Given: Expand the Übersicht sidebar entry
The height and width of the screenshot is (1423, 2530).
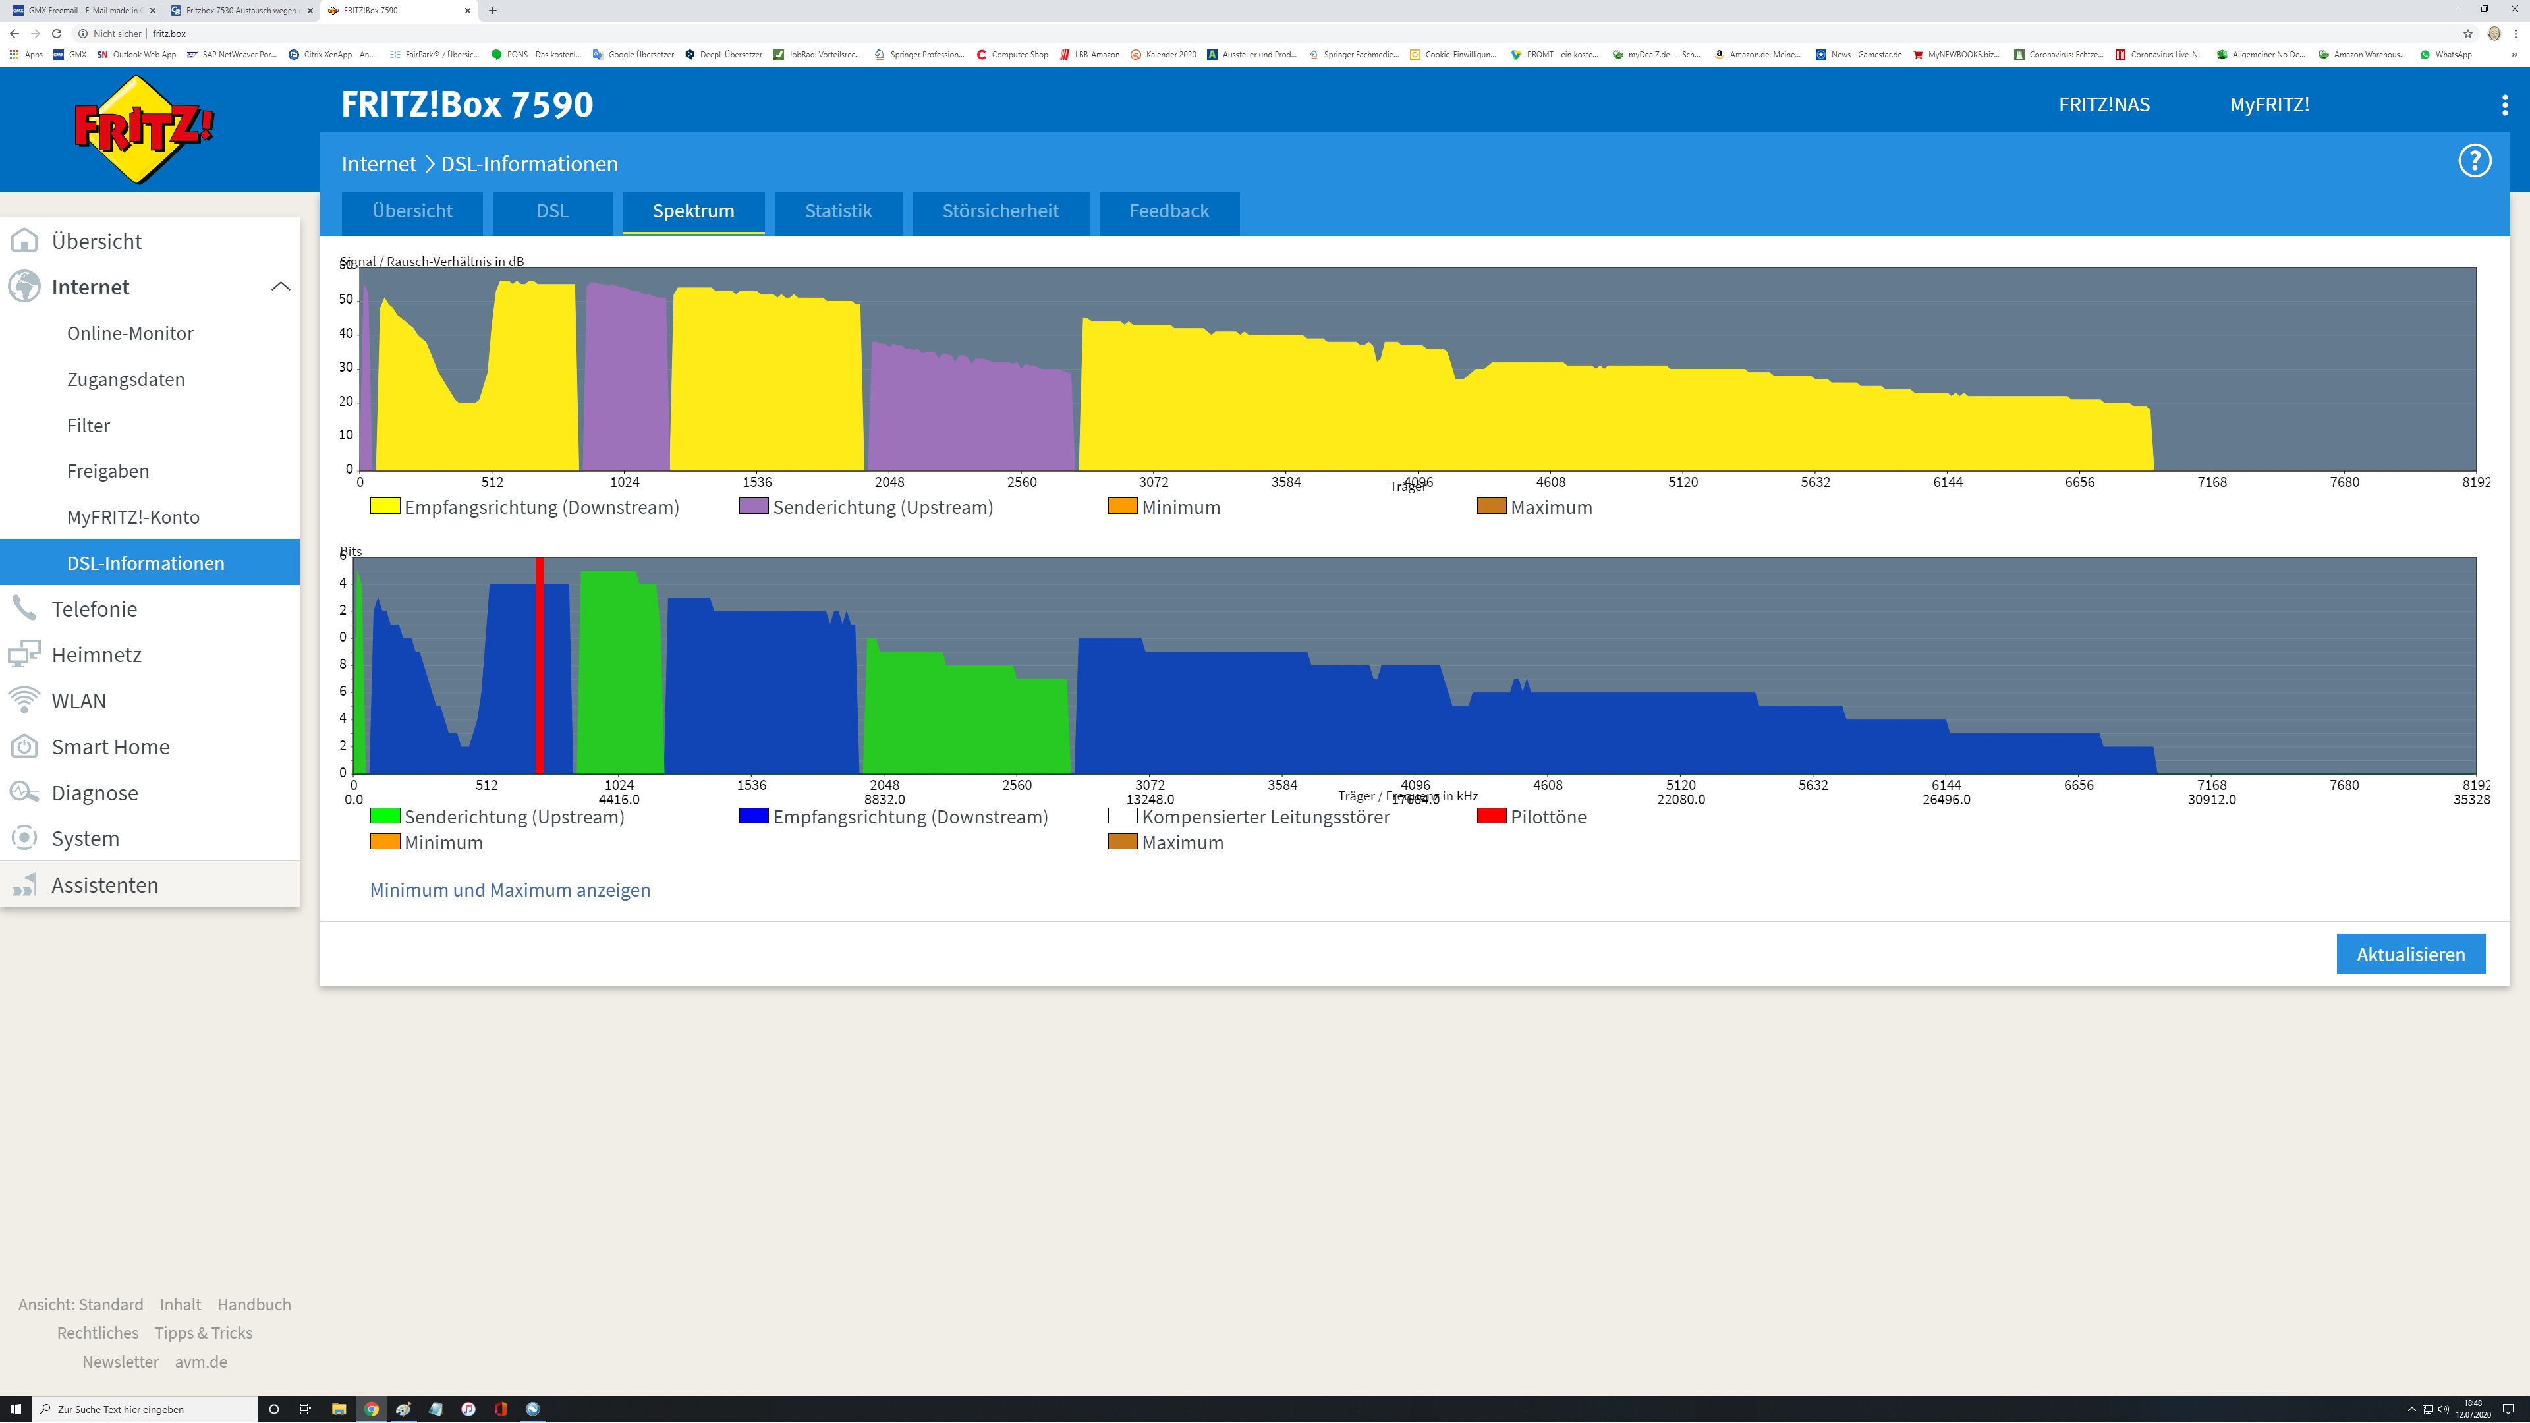Looking at the screenshot, I should coord(96,242).
